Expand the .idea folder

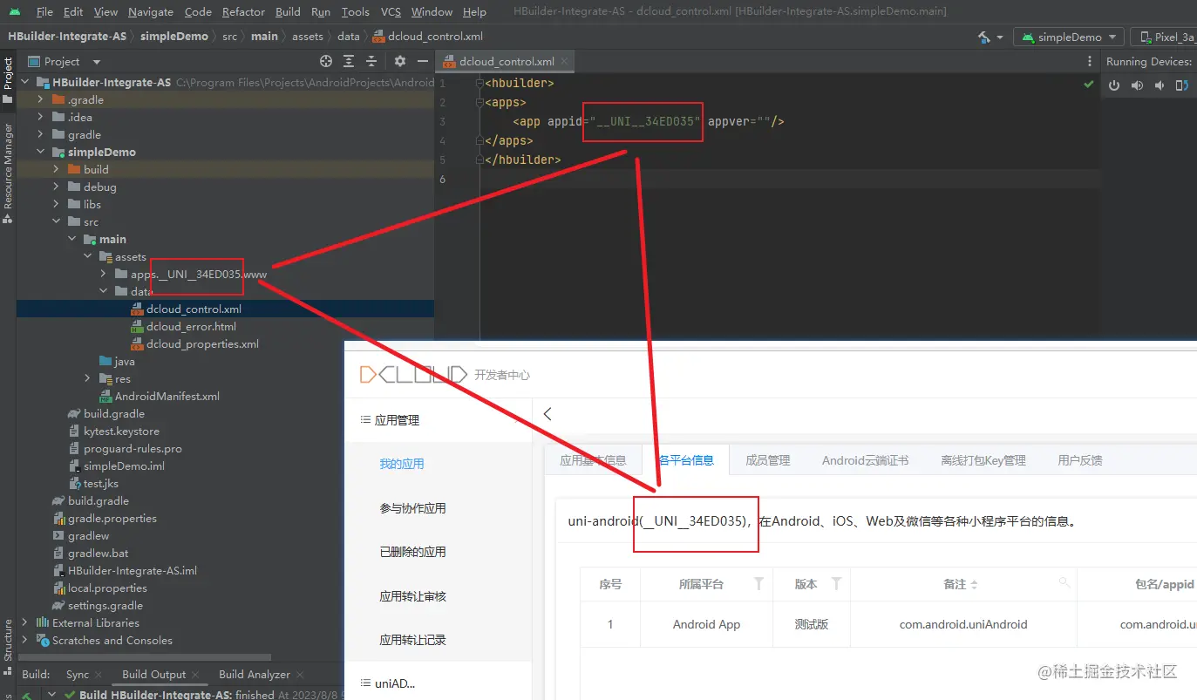[40, 118]
